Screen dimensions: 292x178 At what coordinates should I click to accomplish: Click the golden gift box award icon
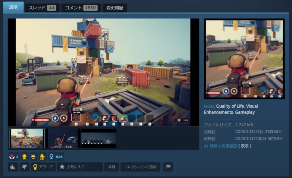click(42, 157)
